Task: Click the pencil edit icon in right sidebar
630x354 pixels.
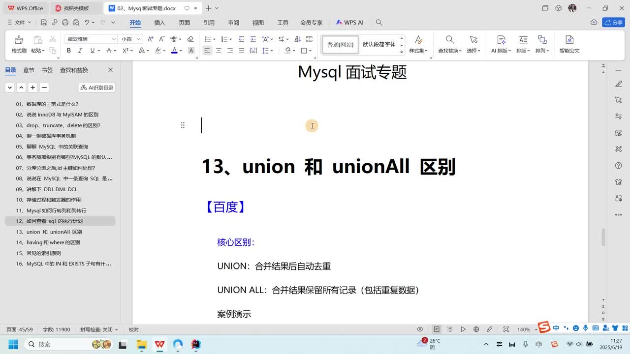Action: tap(619, 84)
